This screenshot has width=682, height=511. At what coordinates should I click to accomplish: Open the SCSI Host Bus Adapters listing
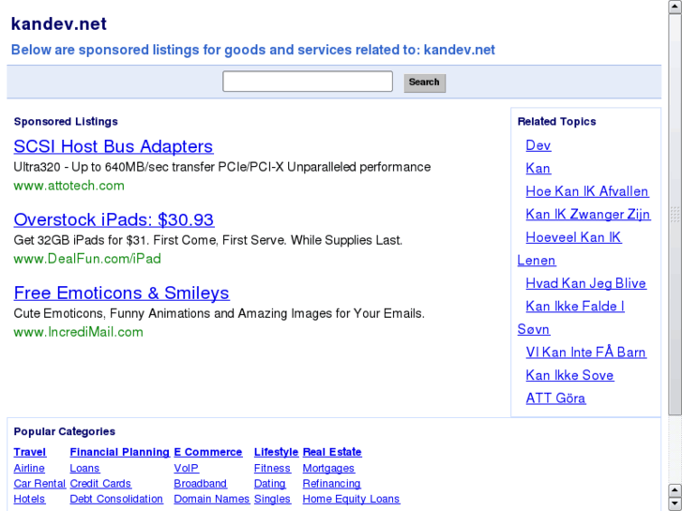(113, 146)
